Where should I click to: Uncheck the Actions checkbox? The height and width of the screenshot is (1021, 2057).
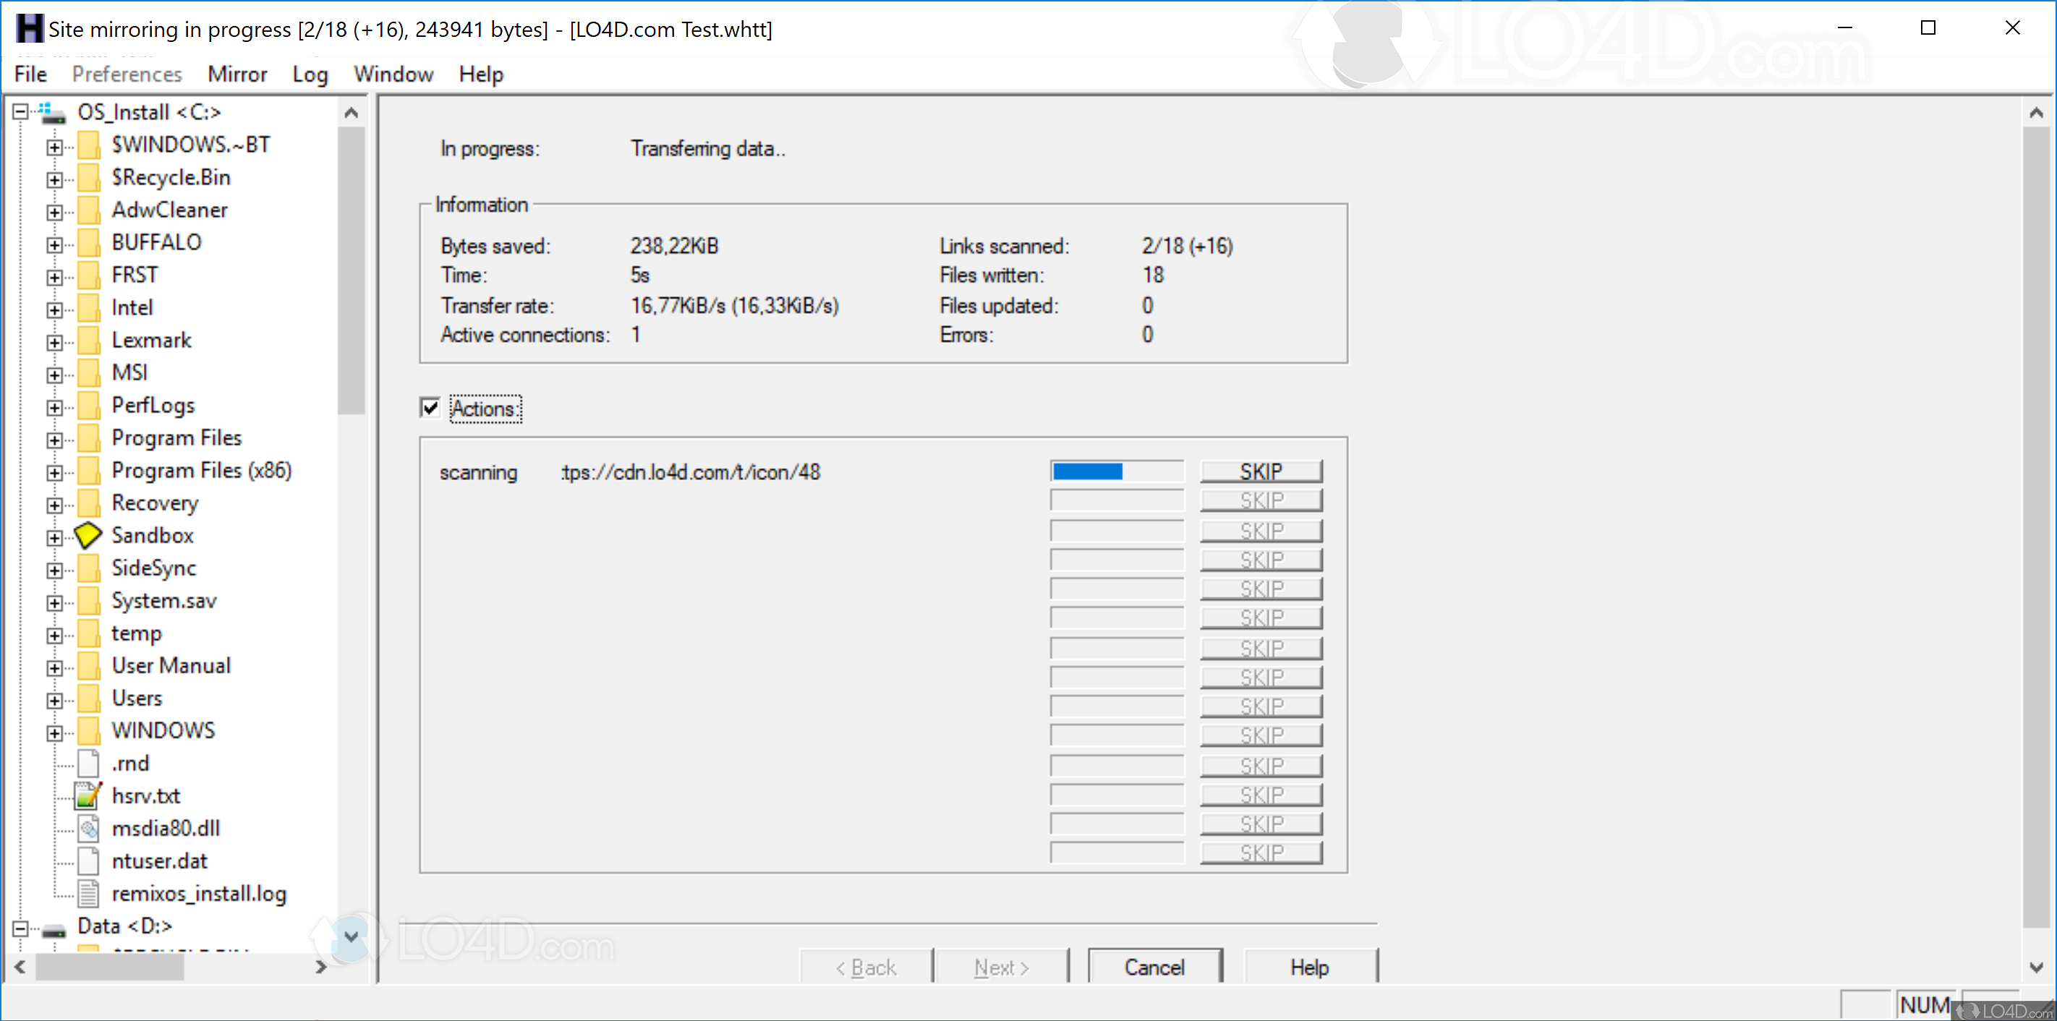(x=430, y=408)
